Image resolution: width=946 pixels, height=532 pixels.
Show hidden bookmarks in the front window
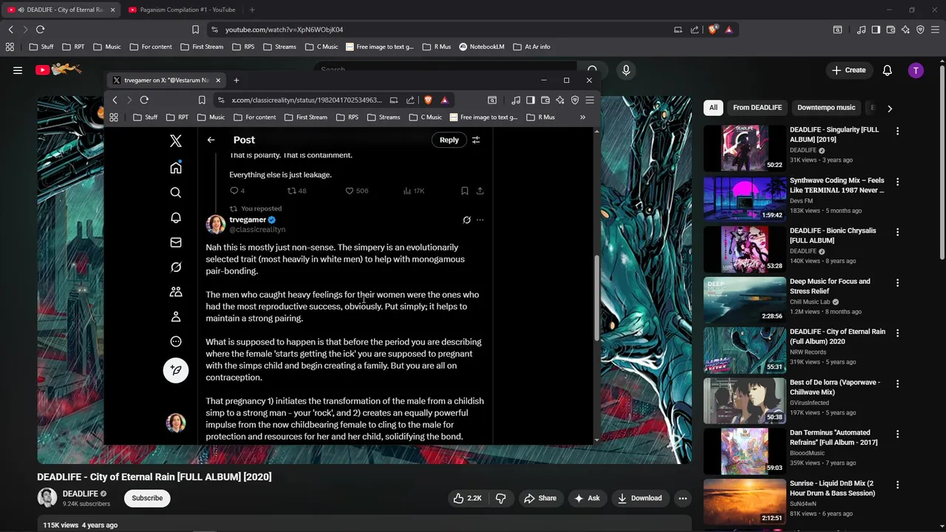582,117
